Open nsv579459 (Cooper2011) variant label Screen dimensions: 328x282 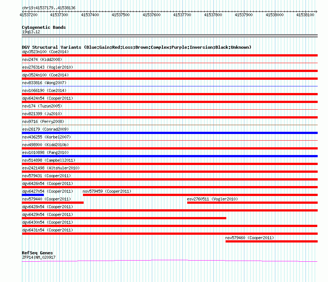[107, 191]
